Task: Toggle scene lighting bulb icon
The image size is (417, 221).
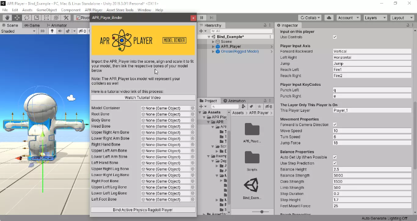Action: tap(52, 31)
